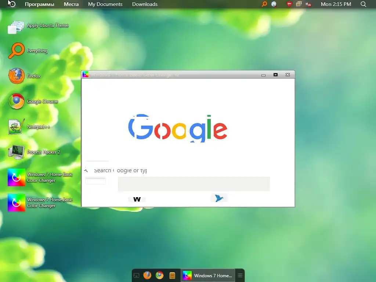Open the white search icon in panel
The width and height of the screenshot is (376, 282).
[363, 4]
